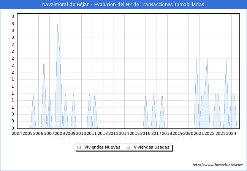Select the 2013 x-axis label

pyautogui.click(x=113, y=133)
